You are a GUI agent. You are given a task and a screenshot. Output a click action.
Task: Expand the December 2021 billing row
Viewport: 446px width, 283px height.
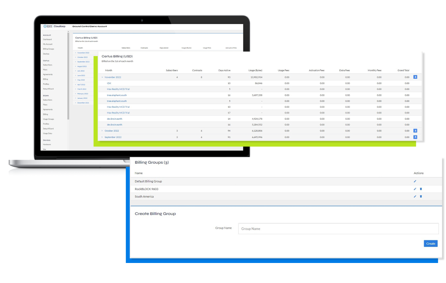(x=76, y=103)
